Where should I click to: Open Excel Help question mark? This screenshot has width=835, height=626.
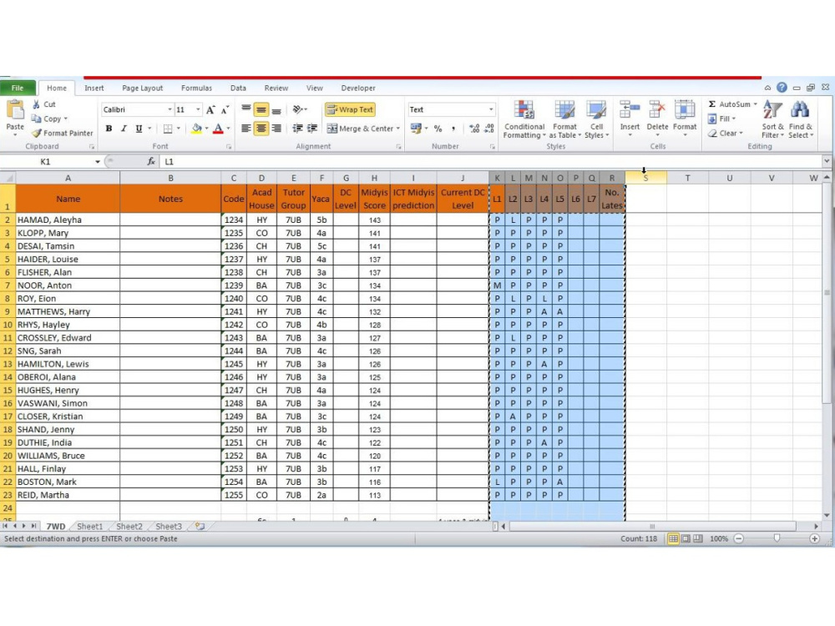tap(782, 88)
